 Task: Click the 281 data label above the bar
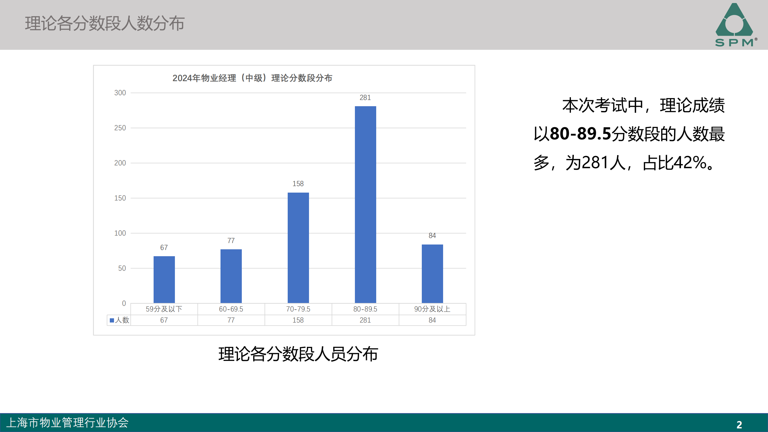365,97
